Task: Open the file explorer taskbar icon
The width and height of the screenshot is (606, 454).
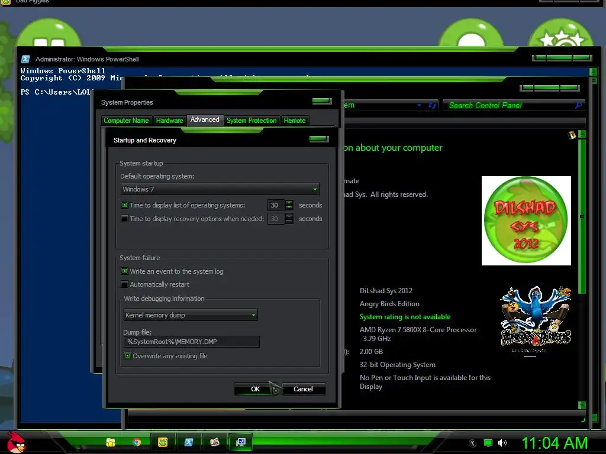Action: [x=111, y=442]
